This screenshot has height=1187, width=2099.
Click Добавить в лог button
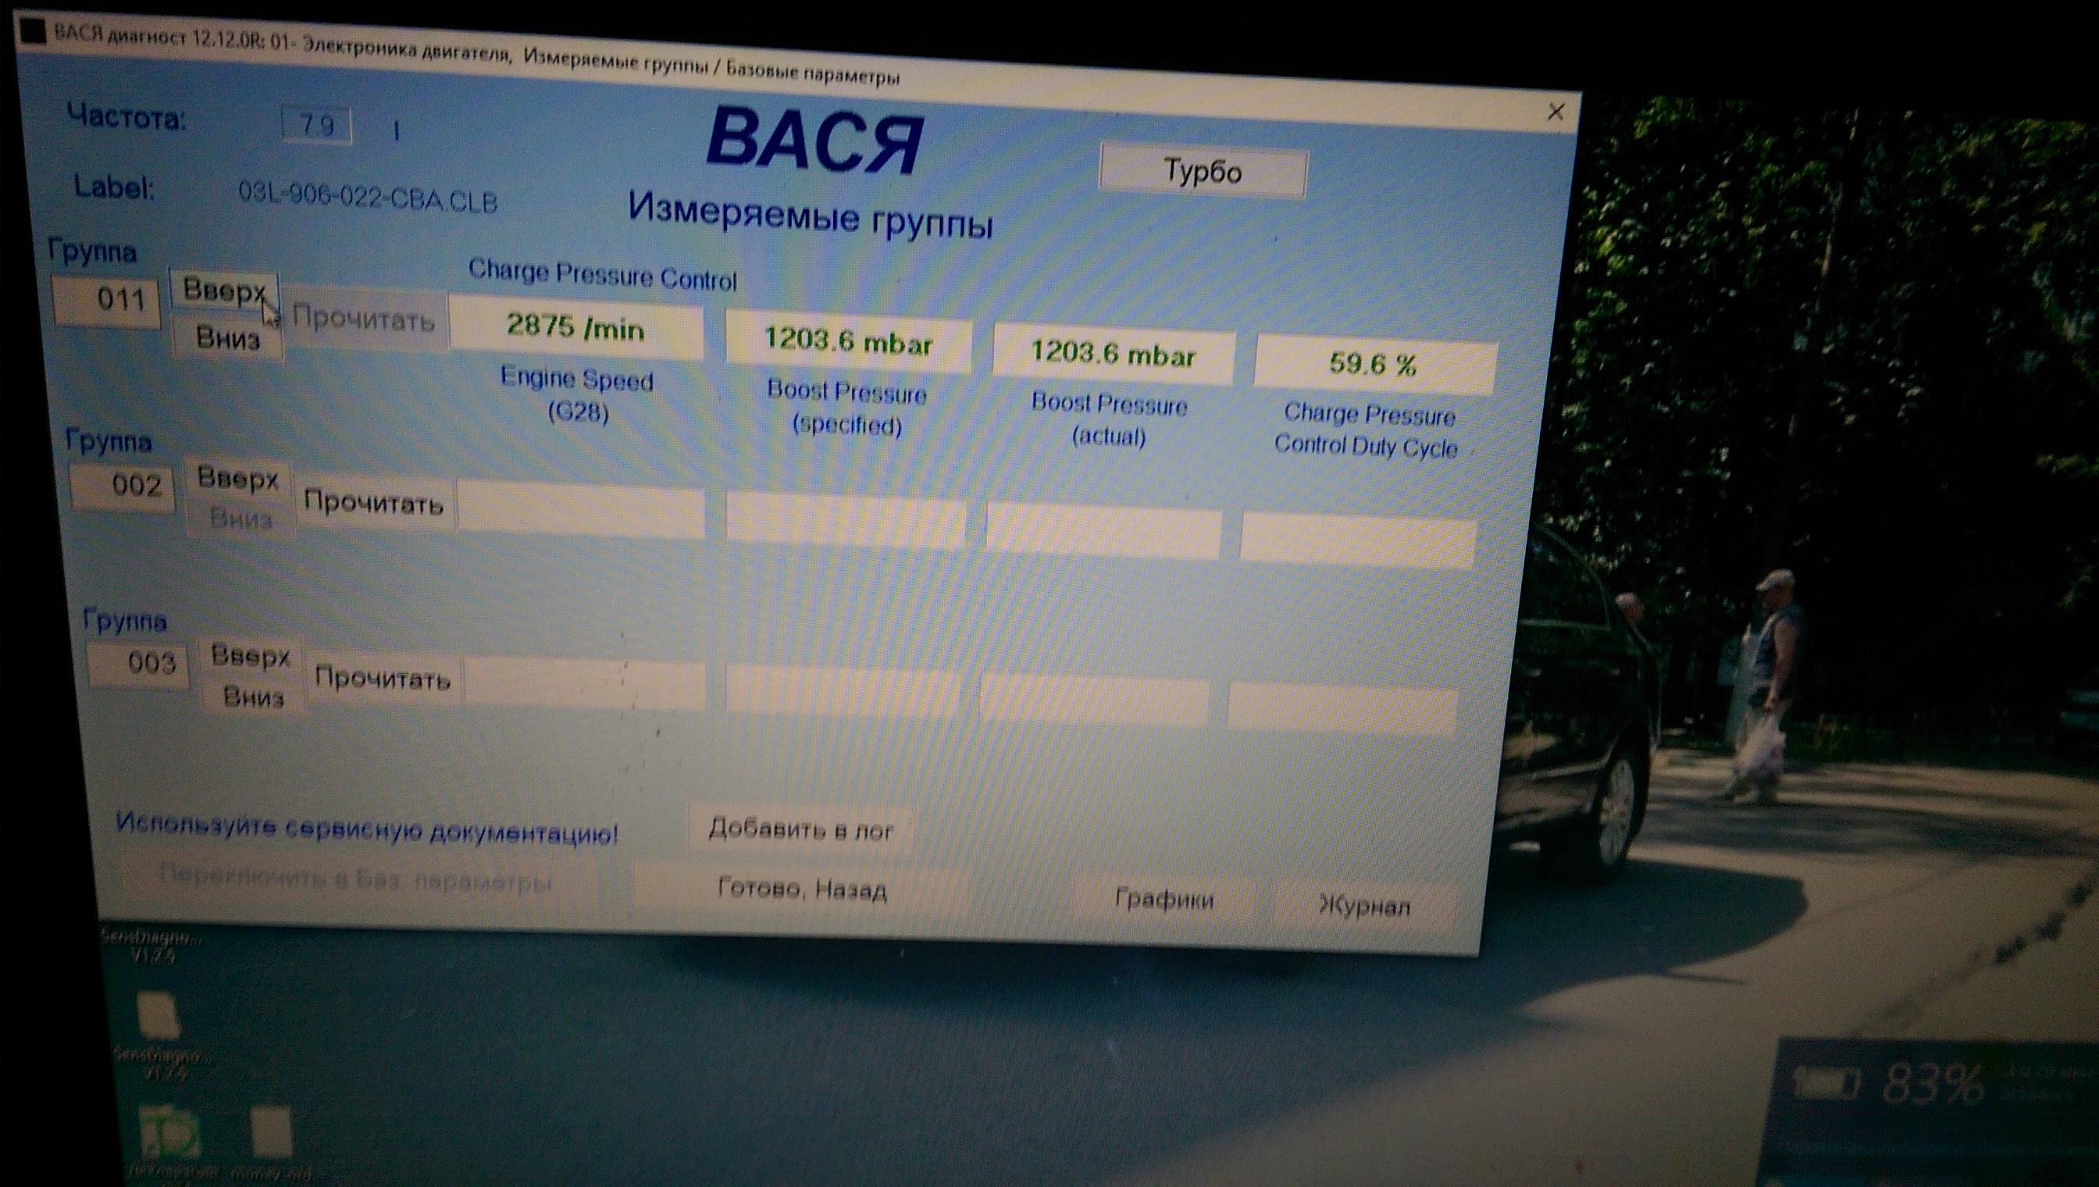point(800,829)
